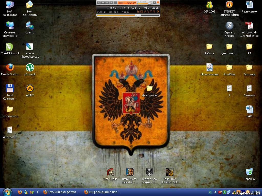Open AIMP settings via the wrench icon
Viewport: 262px width, 196px height.
click(145, 11)
